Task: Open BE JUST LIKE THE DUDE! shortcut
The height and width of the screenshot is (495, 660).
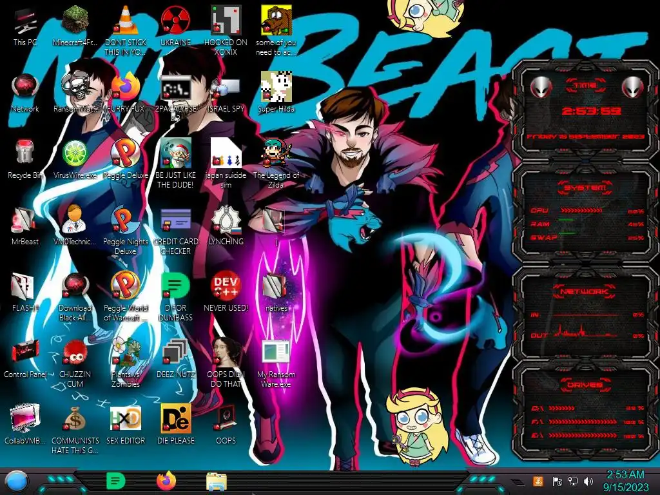Action: click(175, 153)
